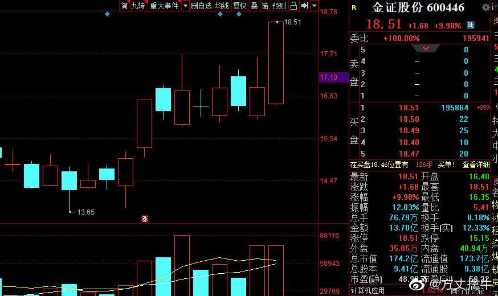Select the 九转 indicator tab
498x296 pixels.
click(138, 6)
